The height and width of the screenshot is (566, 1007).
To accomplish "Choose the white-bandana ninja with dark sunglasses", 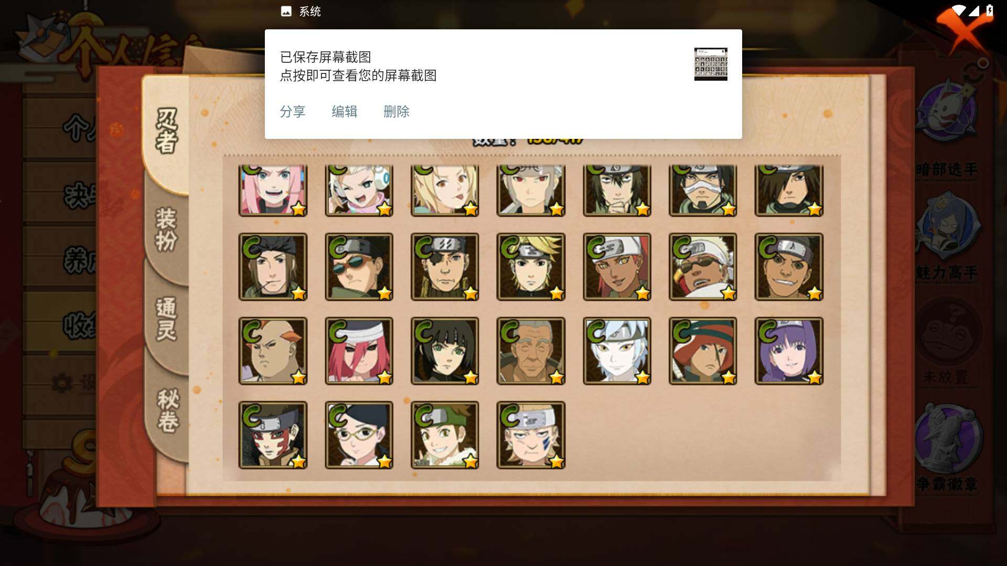I will [703, 267].
